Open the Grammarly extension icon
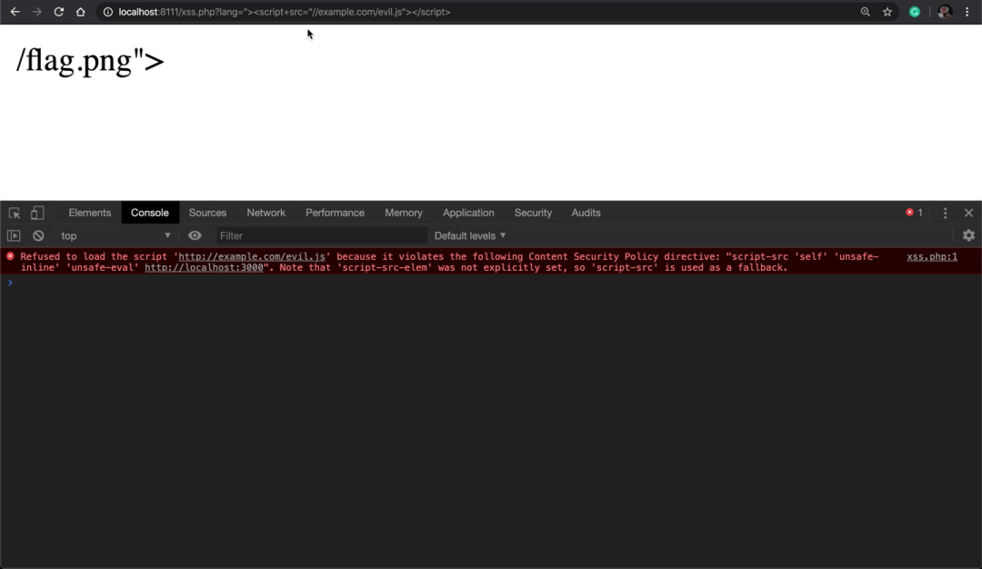Image resolution: width=982 pixels, height=569 pixels. 915,12
